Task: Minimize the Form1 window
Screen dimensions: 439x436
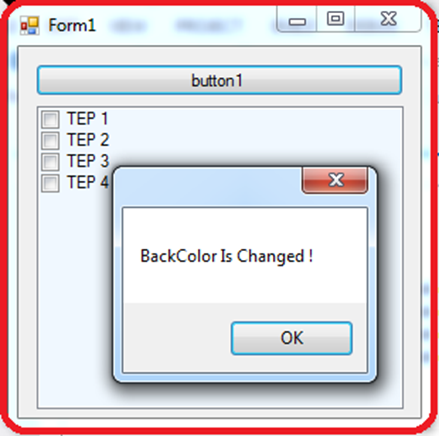Action: 297,20
